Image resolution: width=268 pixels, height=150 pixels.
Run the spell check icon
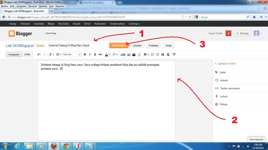point(174,54)
